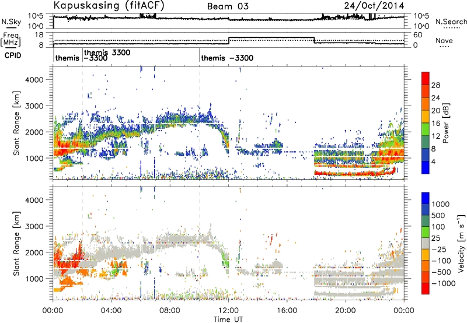Image resolution: width=467 pixels, height=323 pixels.
Task: Select the '100' positive velocity tick label
Action: 438,227
